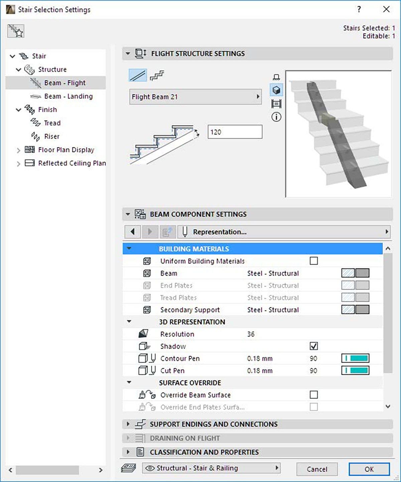Switch the preview to 3D view icon
The height and width of the screenshot is (482, 401).
coord(276,89)
